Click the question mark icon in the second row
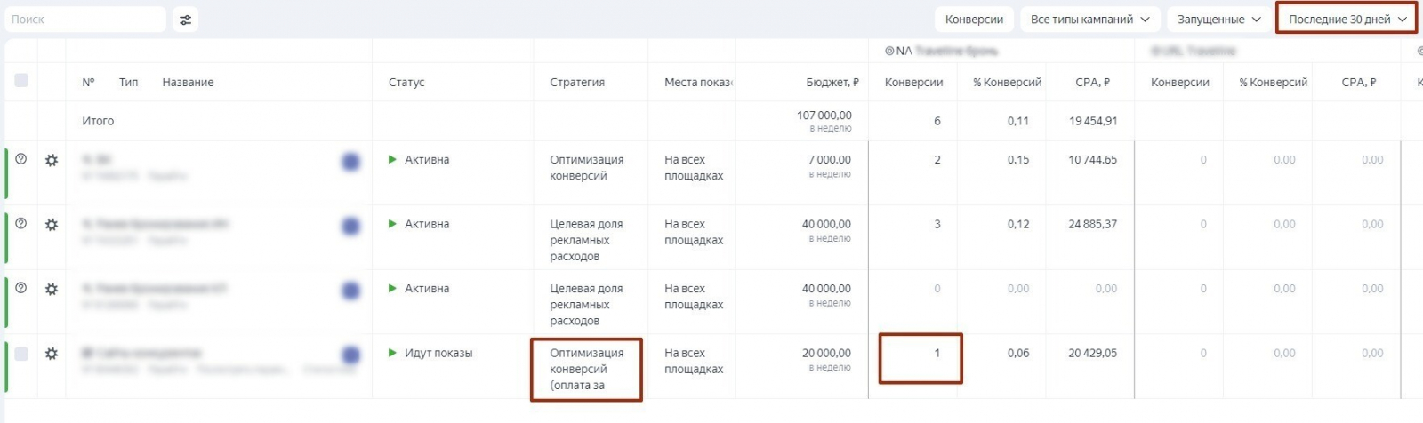The height and width of the screenshot is (423, 1423). [21, 224]
